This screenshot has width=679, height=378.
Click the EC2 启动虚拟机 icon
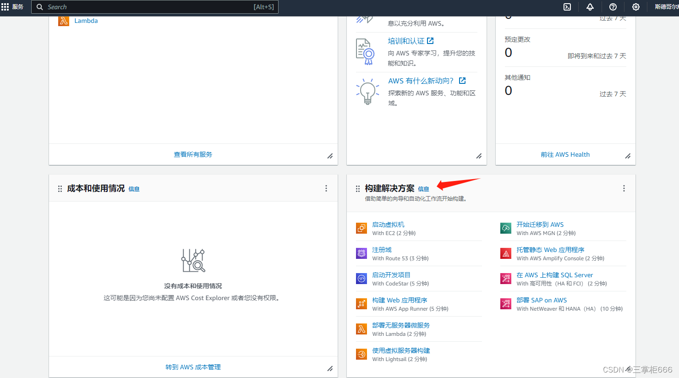(361, 228)
